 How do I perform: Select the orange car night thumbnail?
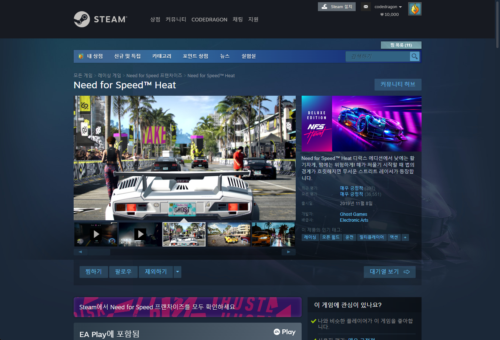click(273, 234)
